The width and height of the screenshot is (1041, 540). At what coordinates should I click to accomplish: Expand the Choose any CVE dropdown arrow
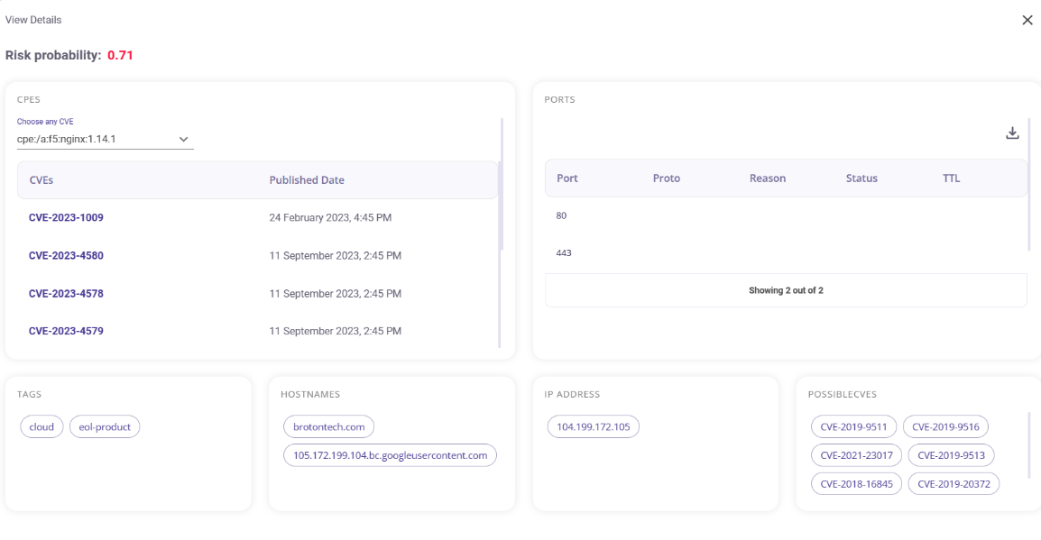point(183,140)
